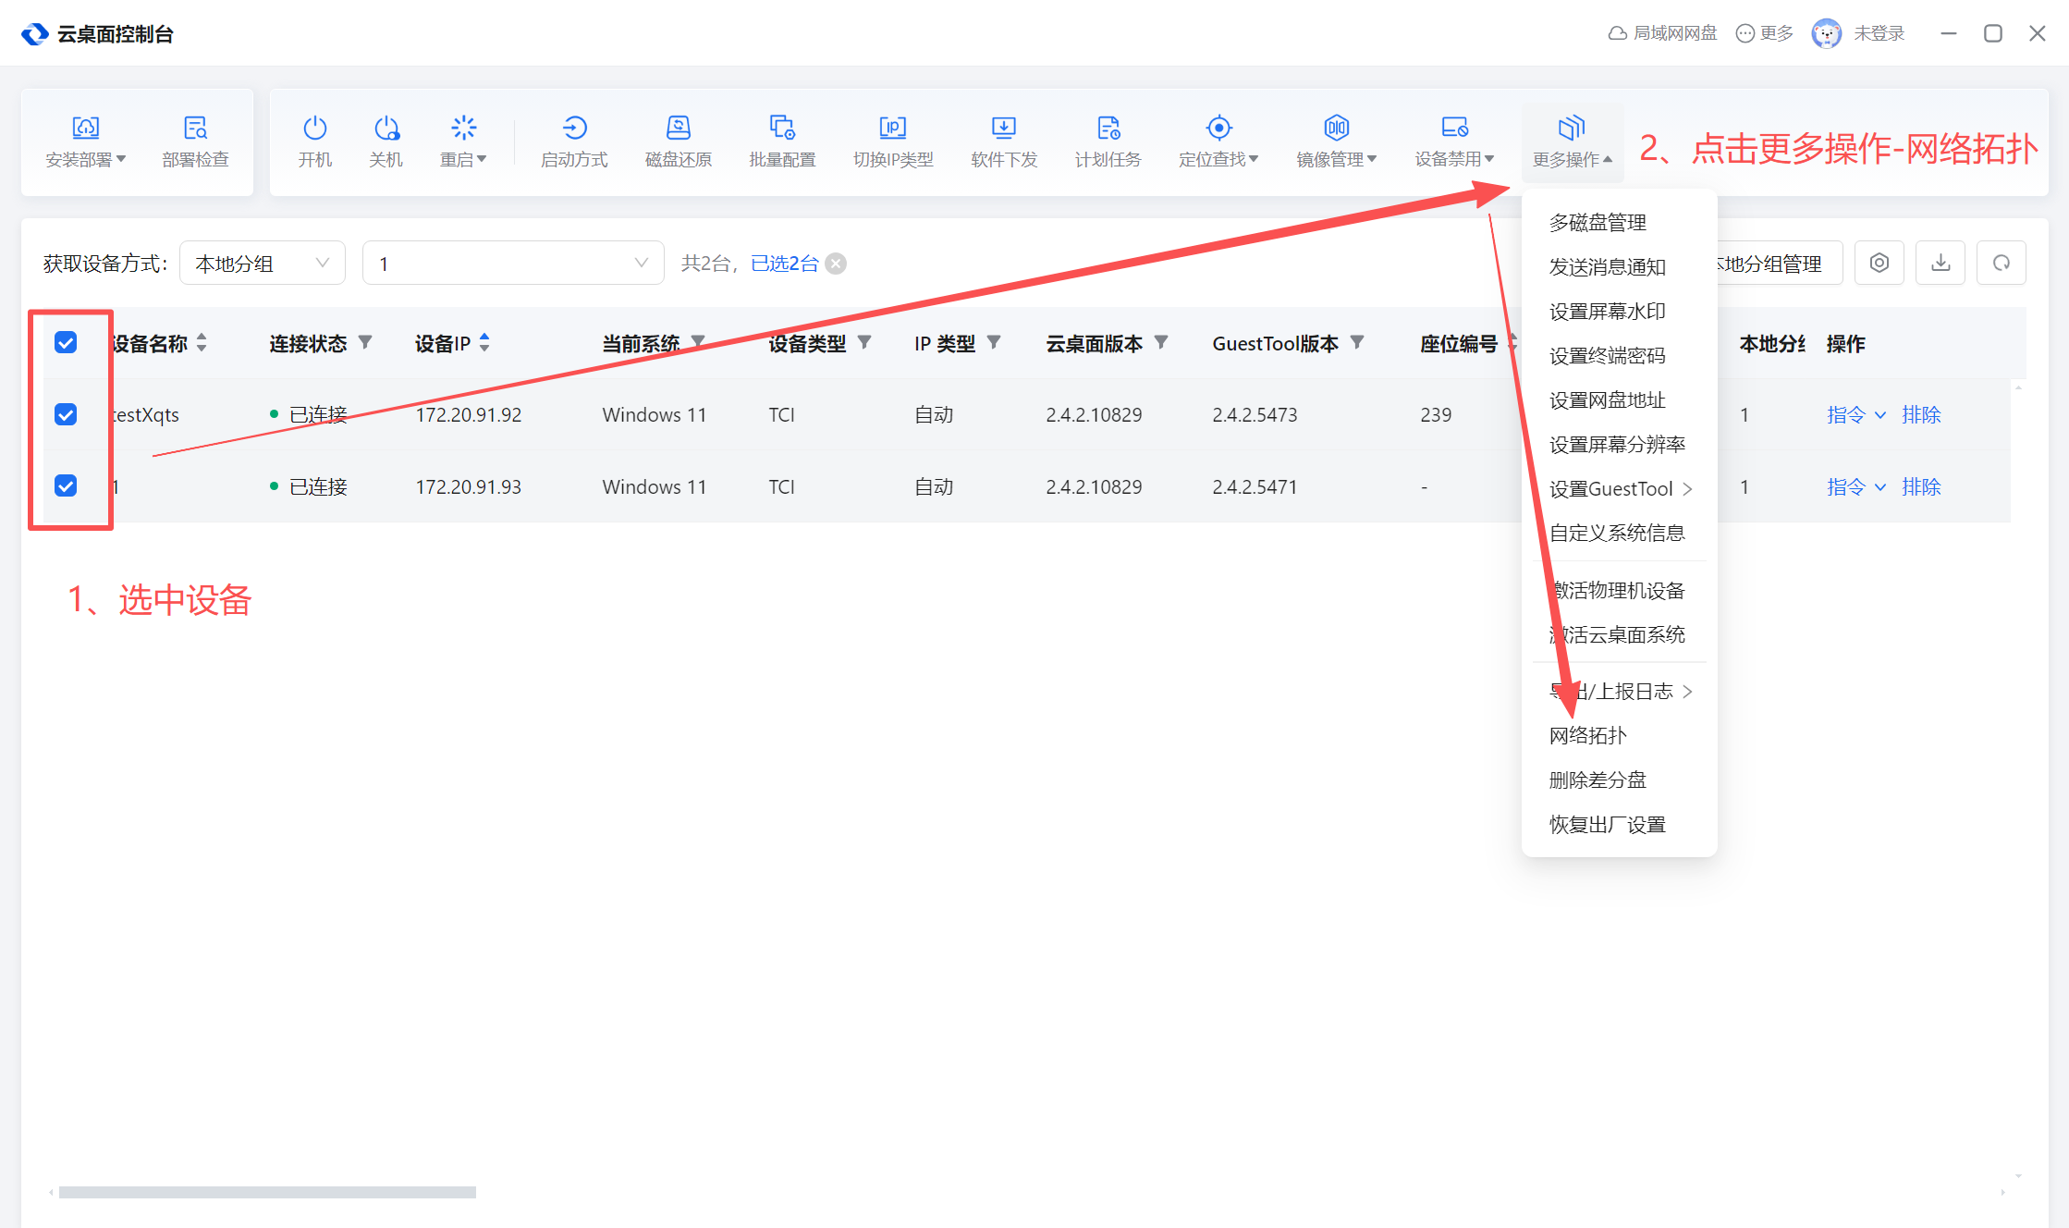Uncheck the 172.20.91.93 device row checkbox
This screenshot has width=2069, height=1228.
pyautogui.click(x=66, y=486)
